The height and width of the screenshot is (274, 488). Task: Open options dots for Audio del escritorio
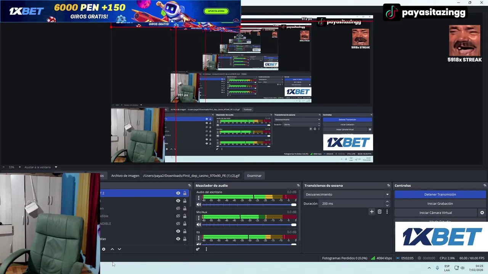(x=199, y=198)
